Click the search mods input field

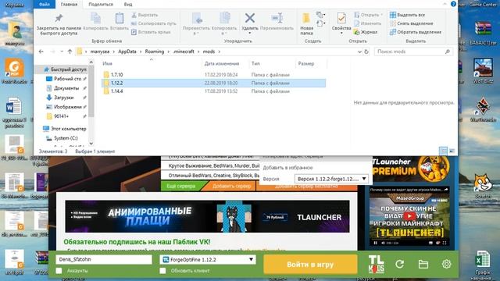(x=413, y=52)
